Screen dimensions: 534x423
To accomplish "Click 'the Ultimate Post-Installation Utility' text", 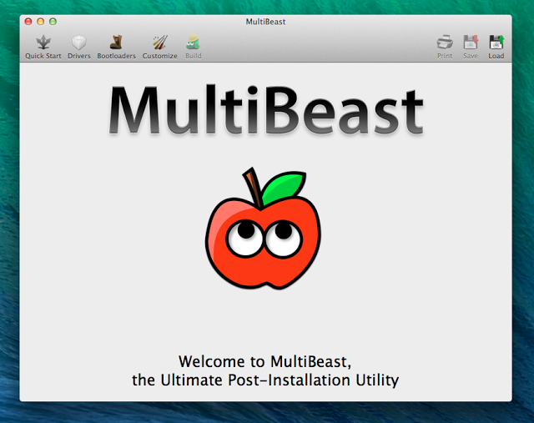I will [265, 380].
